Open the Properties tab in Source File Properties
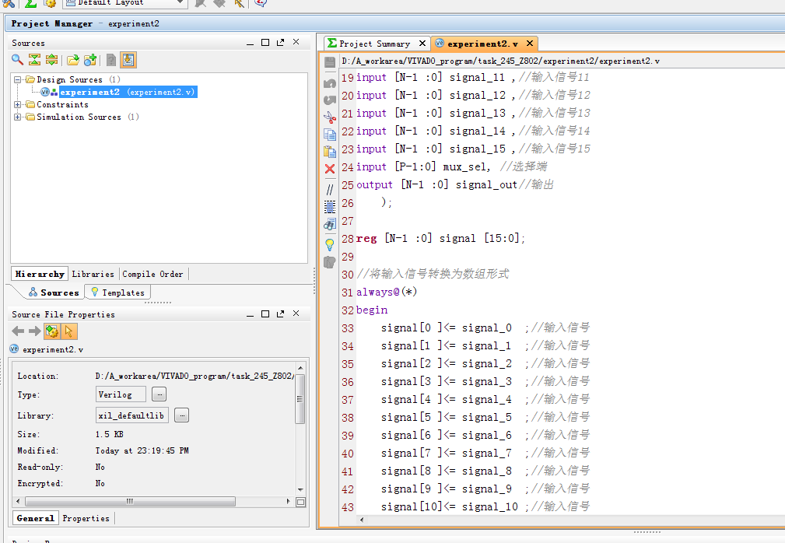The image size is (785, 543). point(86,518)
